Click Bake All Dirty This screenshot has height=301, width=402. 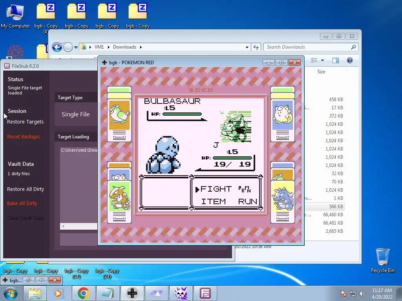click(22, 203)
